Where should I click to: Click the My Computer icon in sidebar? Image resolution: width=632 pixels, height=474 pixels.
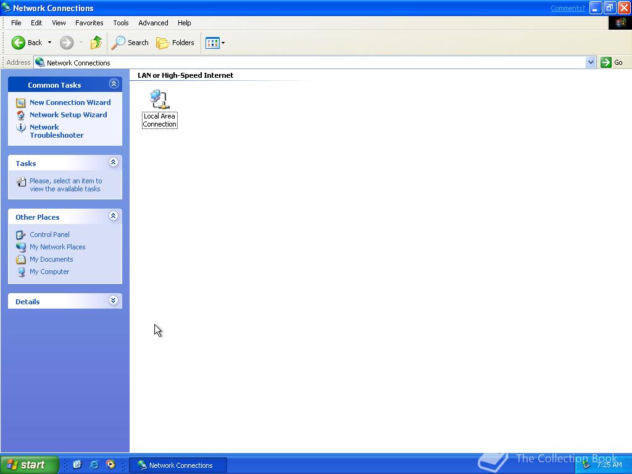tap(20, 272)
